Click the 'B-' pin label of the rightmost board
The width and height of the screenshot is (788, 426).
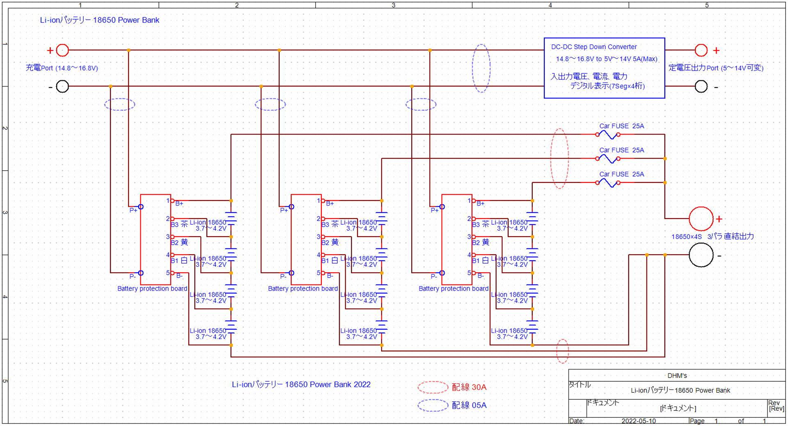[x=480, y=276]
